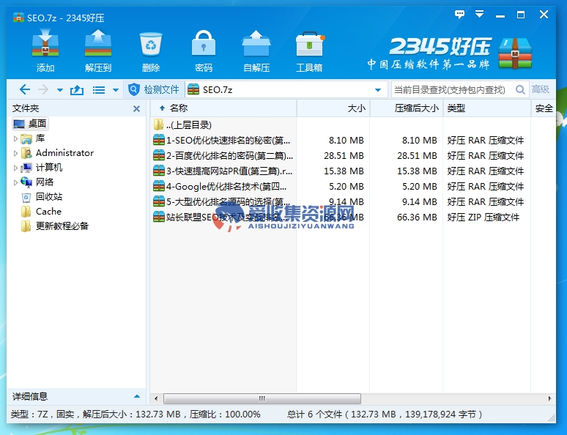Click the scrollbar right arrow
Viewport: 567px width, 435px height.
549,399
